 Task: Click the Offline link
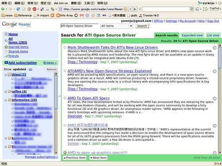pyautogui.click(x=159, y=21)
